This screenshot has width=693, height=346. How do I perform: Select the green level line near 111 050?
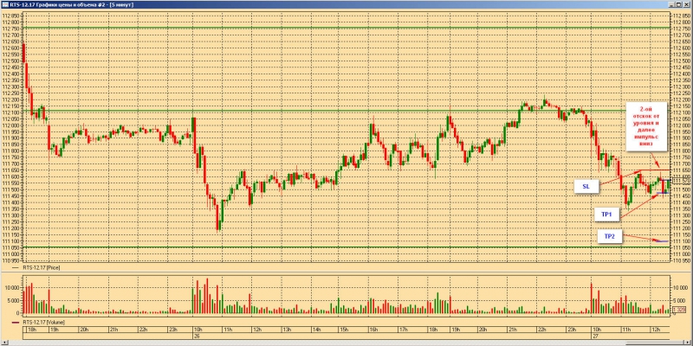pos(346,247)
